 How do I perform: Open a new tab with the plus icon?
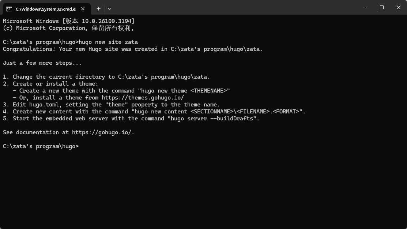coord(98,9)
